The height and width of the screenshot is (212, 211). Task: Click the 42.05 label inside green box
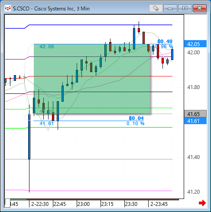pos(47,46)
